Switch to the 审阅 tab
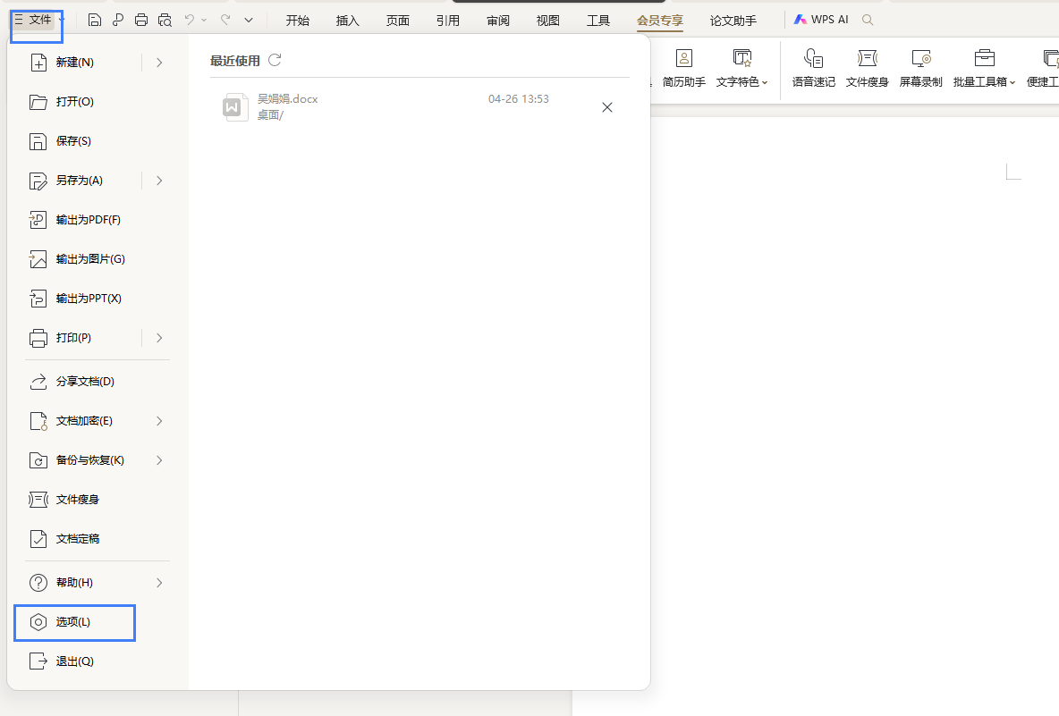 click(498, 21)
